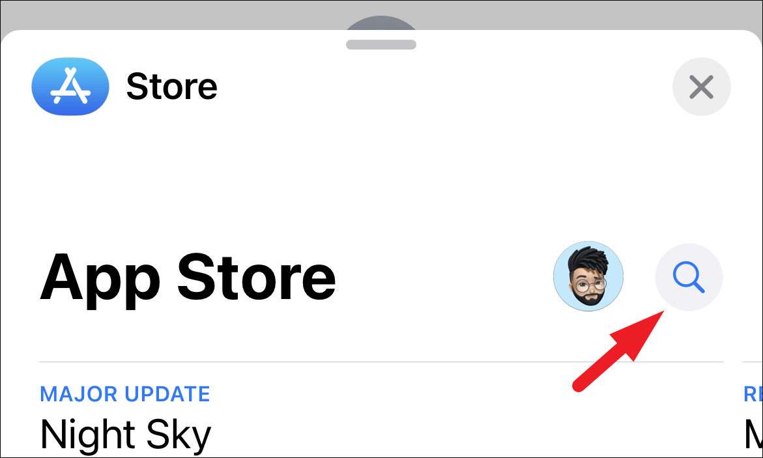Open account via bearded avatar with glasses
This screenshot has width=763, height=458.
point(588,276)
